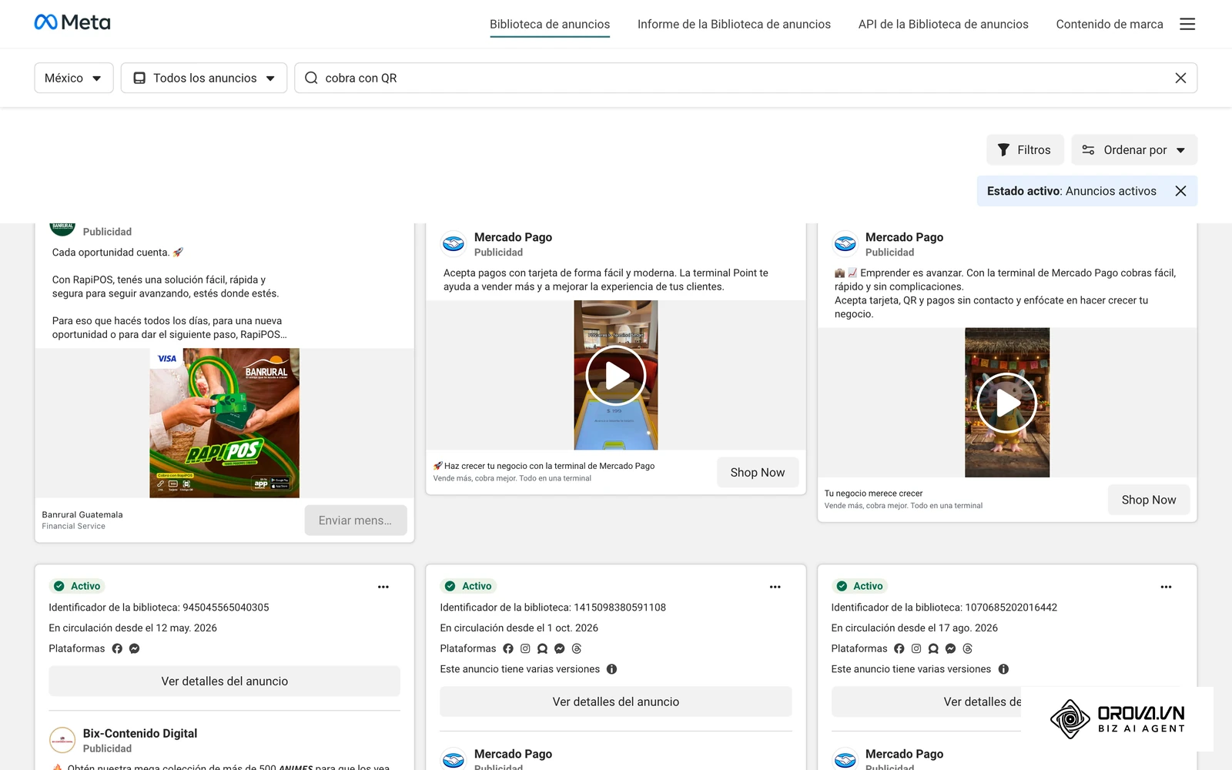
Task: Open Informe de la Biblioteca de anuncios
Action: (734, 24)
